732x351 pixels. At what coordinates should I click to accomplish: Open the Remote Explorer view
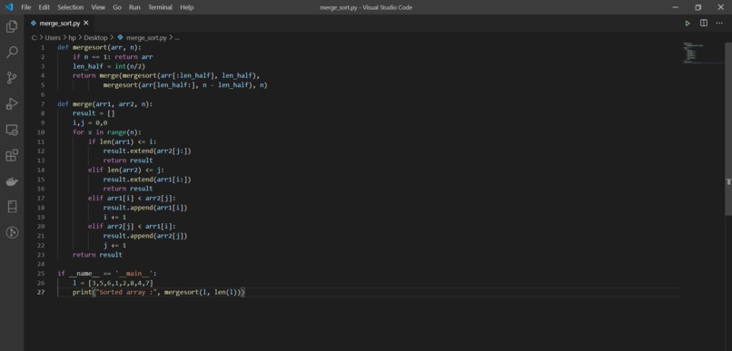pos(12,130)
